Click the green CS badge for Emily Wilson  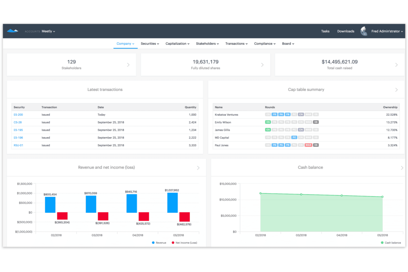click(x=268, y=122)
